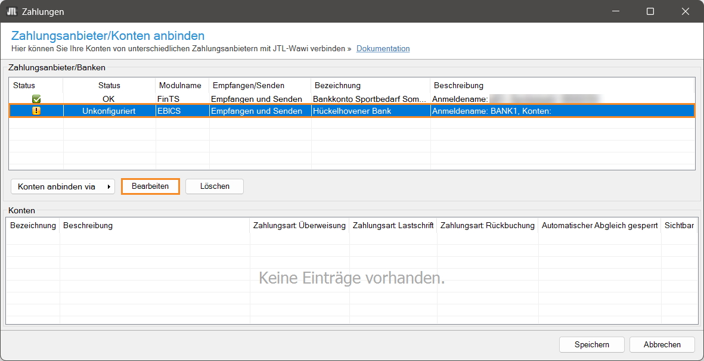
Task: Sort by 'Zahlungsart: Überweisung' column
Action: pos(299,226)
